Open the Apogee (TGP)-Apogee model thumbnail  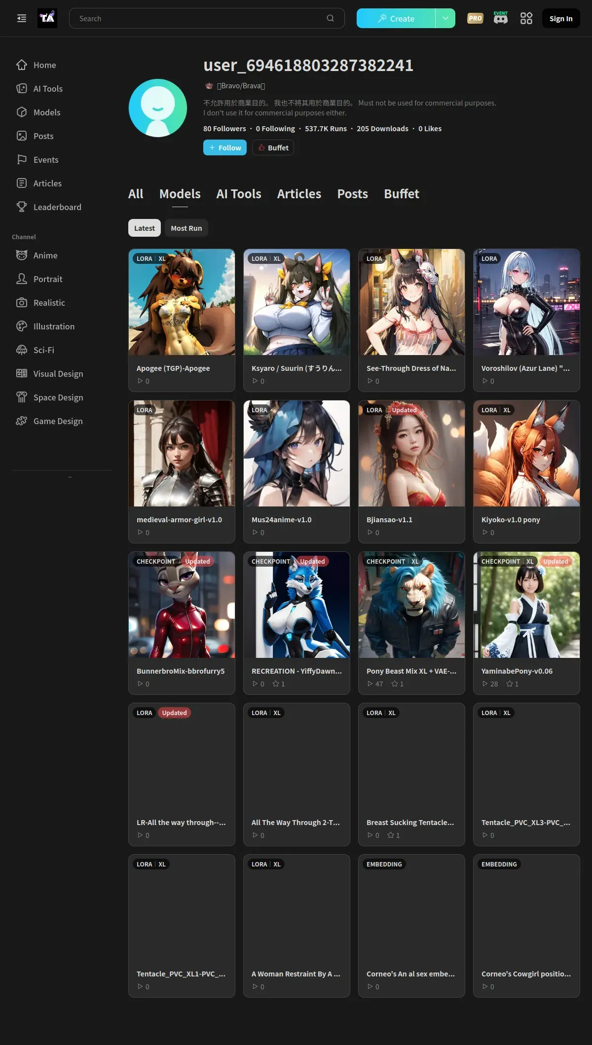click(x=182, y=302)
